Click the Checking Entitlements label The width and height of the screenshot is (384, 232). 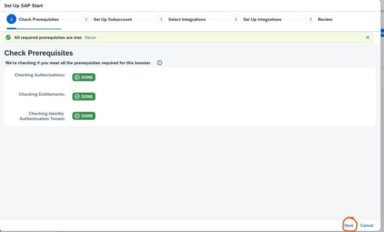[42, 95]
